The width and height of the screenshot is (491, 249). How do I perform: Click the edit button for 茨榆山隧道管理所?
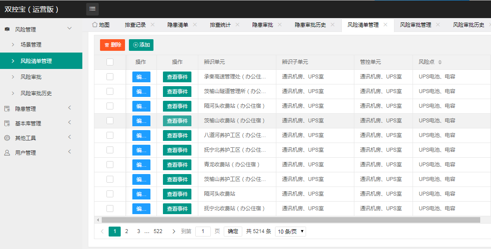[141, 92]
